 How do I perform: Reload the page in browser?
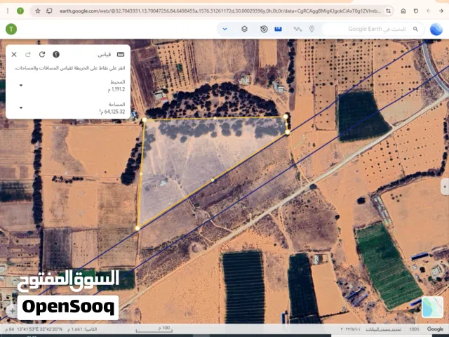416,11
